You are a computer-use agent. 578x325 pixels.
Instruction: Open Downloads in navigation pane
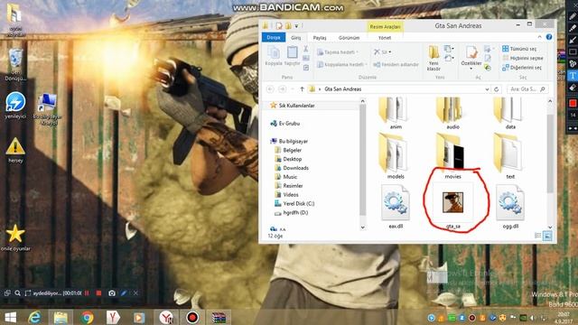(292, 168)
